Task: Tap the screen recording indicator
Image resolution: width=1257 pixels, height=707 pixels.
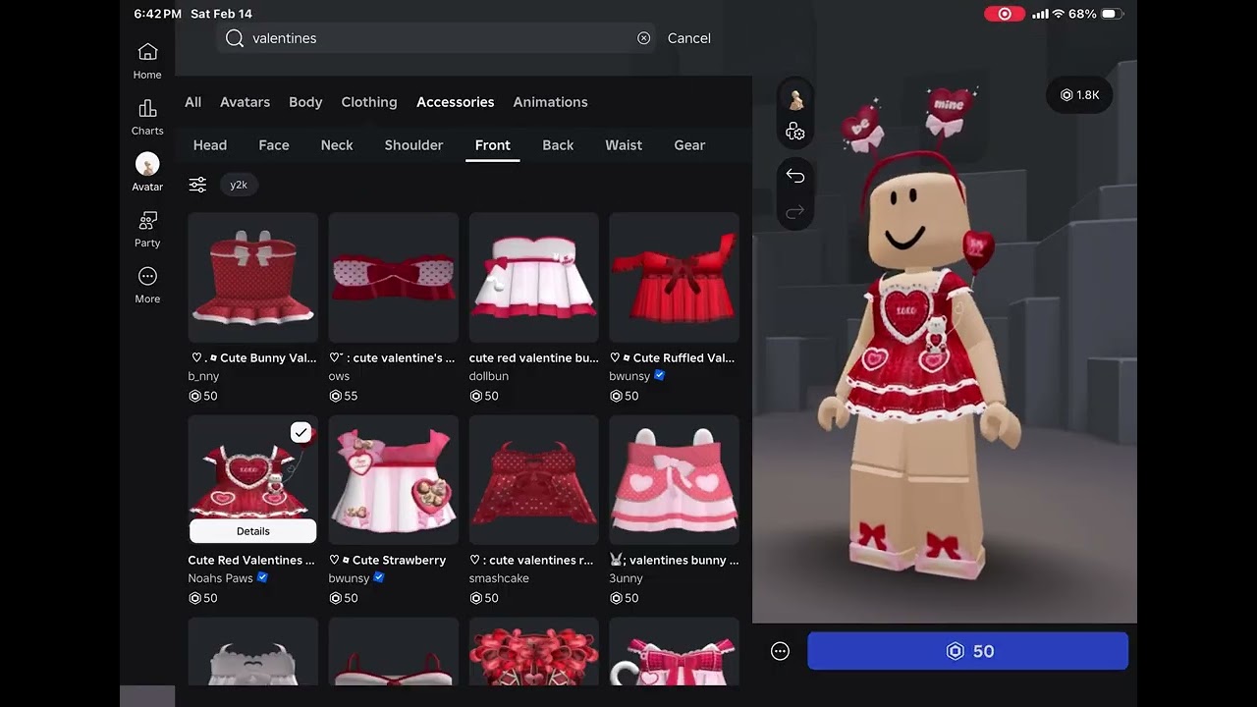Action: (1005, 14)
